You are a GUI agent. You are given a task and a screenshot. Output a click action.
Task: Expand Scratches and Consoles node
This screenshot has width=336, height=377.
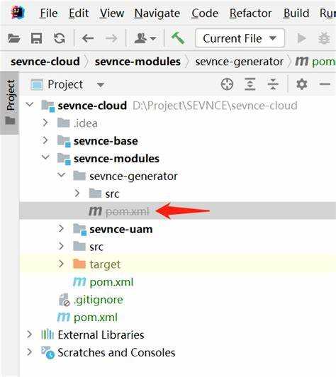point(29,352)
